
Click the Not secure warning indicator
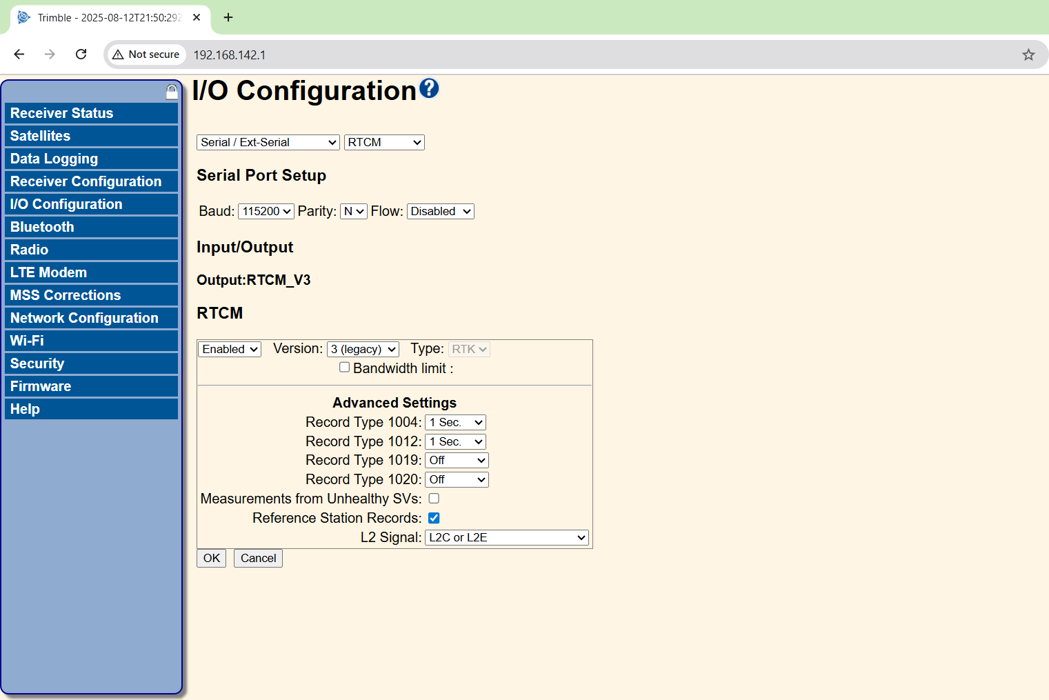(146, 54)
